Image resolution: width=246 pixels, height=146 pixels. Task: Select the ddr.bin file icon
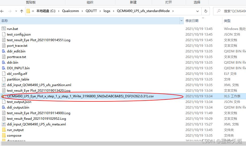click(x=3, y=62)
